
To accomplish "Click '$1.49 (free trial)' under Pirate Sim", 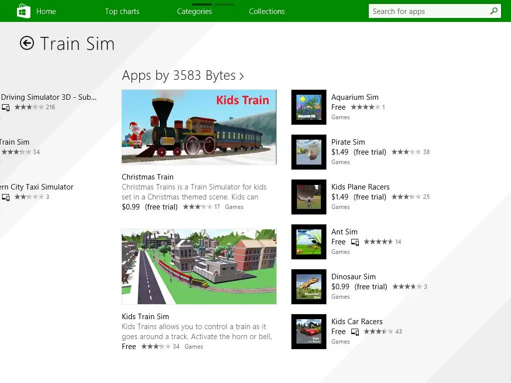I will click(359, 152).
